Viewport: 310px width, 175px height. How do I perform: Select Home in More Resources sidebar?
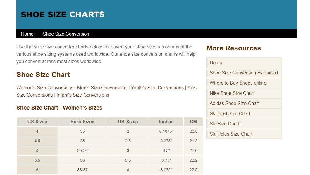click(x=216, y=62)
